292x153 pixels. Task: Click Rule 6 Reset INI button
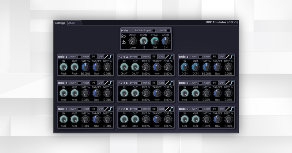click(214, 83)
